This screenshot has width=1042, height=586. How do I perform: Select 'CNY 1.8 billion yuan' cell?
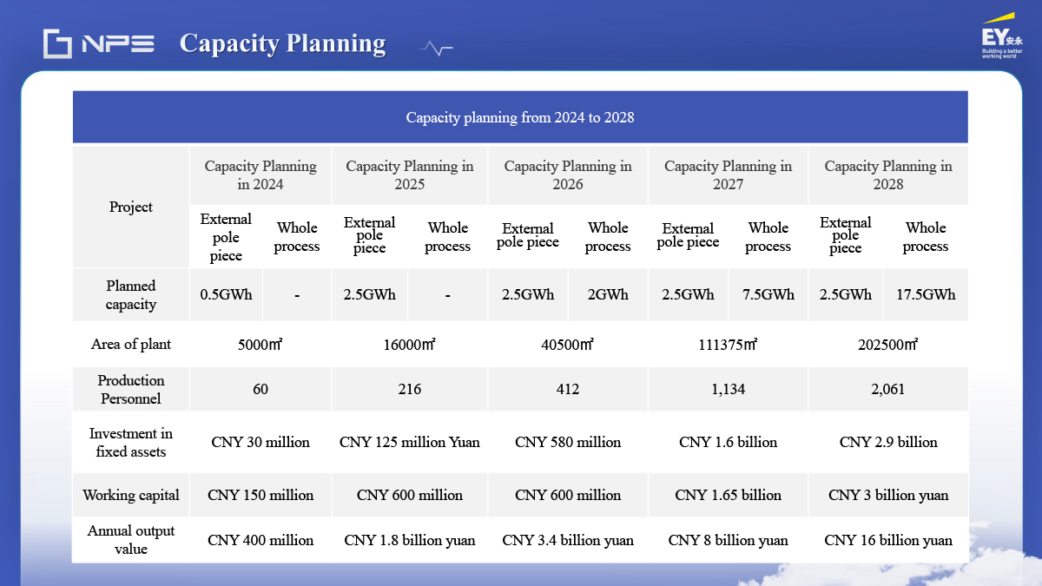tap(410, 540)
